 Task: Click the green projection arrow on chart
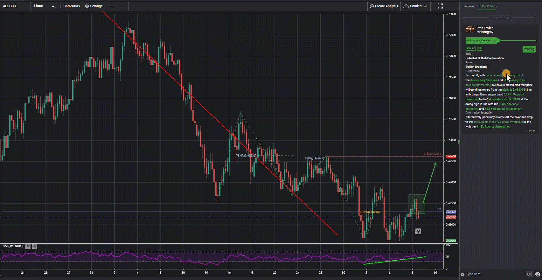430,182
